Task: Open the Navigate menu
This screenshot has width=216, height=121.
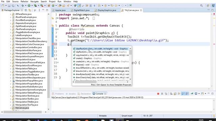Action: 34,1
